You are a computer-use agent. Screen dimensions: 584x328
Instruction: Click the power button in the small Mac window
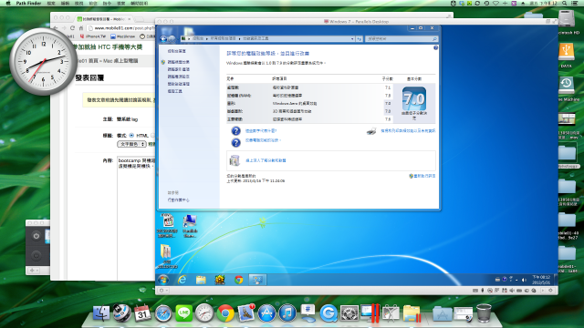coord(36,236)
